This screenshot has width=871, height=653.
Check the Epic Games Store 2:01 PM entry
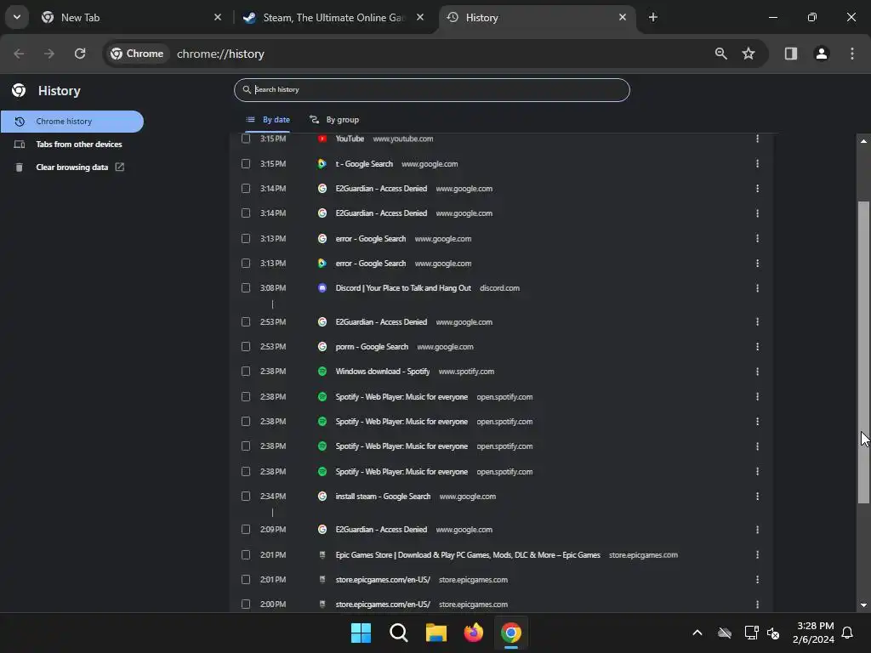click(246, 554)
